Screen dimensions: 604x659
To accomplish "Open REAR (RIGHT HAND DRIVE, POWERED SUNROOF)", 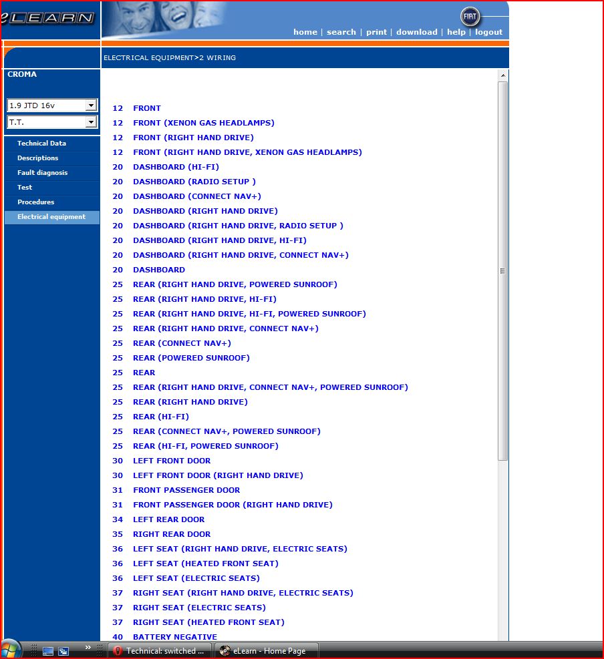I will pos(235,284).
